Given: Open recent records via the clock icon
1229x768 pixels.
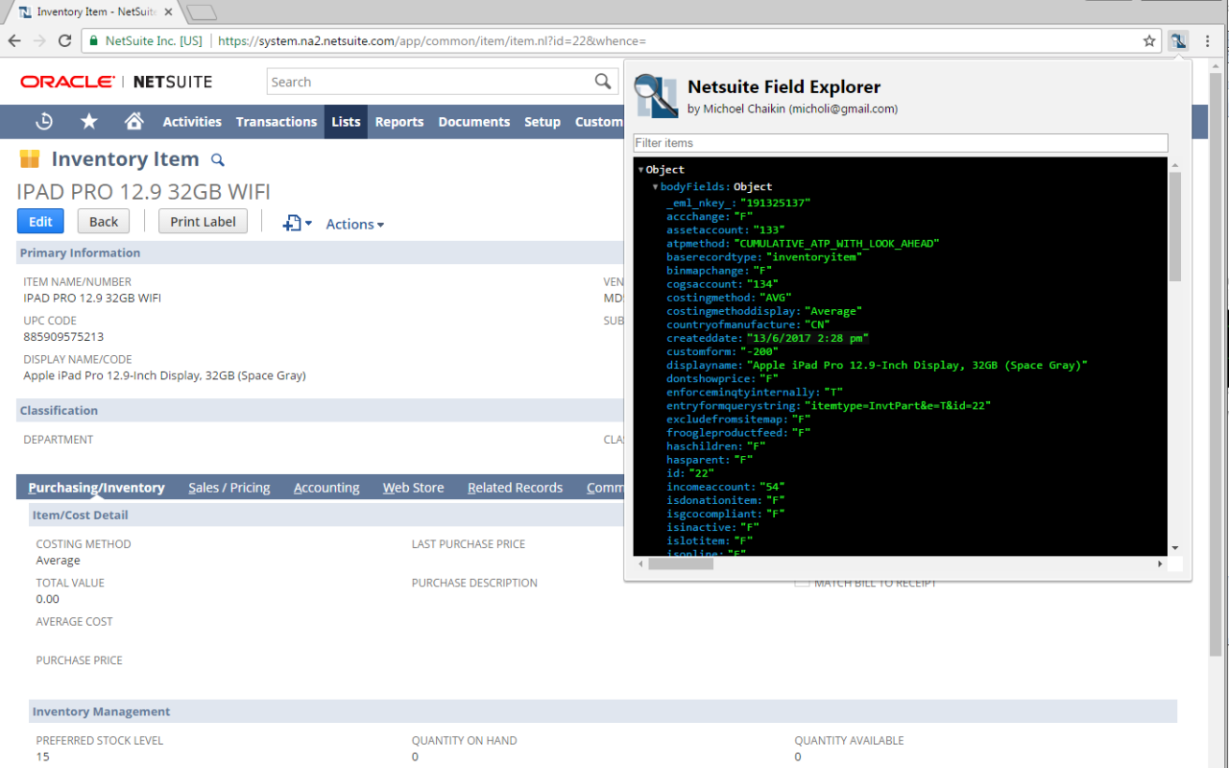Looking at the screenshot, I should coord(45,121).
